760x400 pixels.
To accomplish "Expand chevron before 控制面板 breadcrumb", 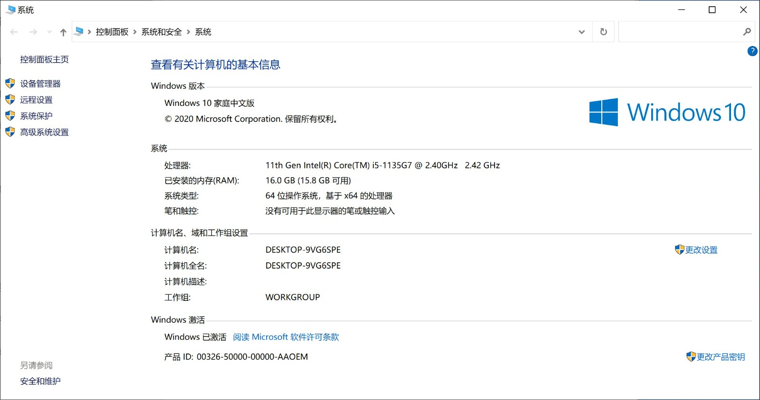I will click(89, 32).
